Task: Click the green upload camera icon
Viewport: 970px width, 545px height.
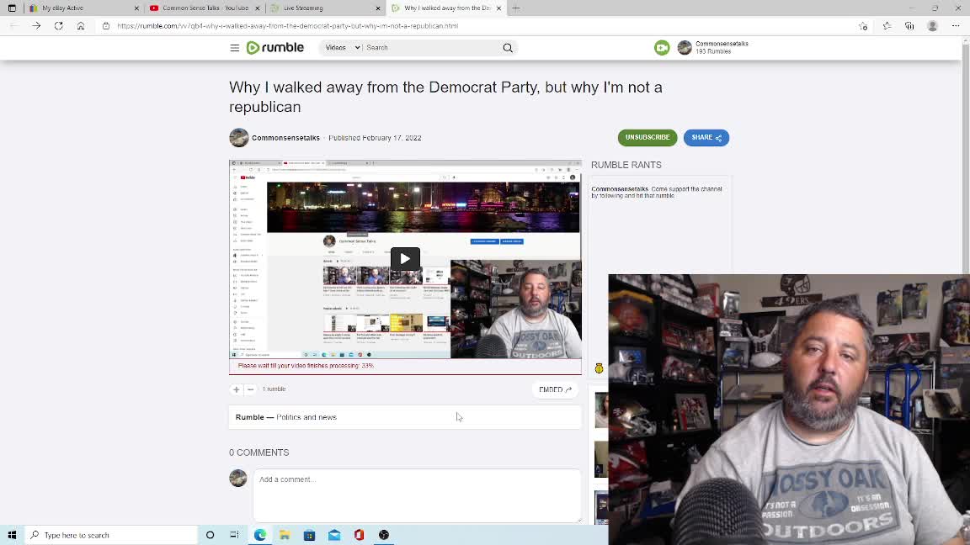Action: (662, 48)
